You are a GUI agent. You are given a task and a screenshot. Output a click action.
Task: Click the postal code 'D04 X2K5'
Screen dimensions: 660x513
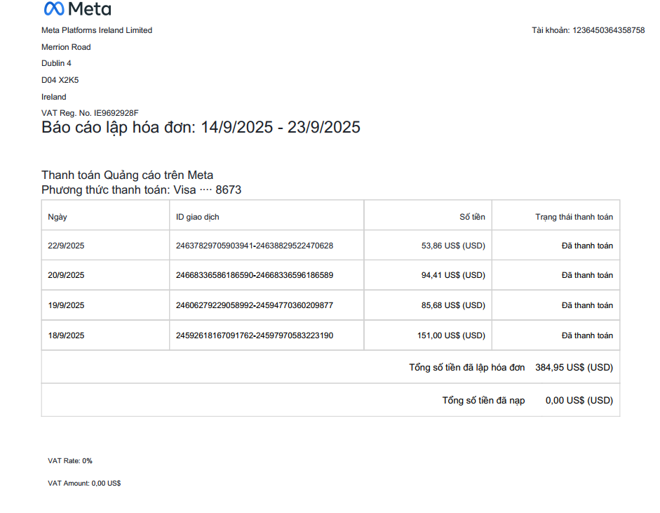(60, 80)
